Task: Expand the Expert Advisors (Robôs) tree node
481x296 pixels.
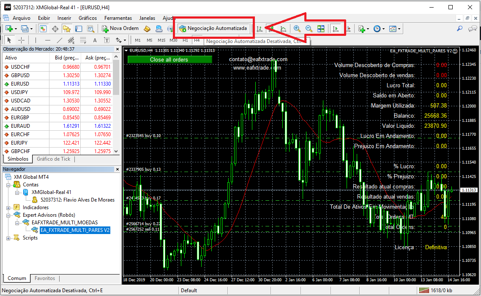Action: (x=8, y=215)
